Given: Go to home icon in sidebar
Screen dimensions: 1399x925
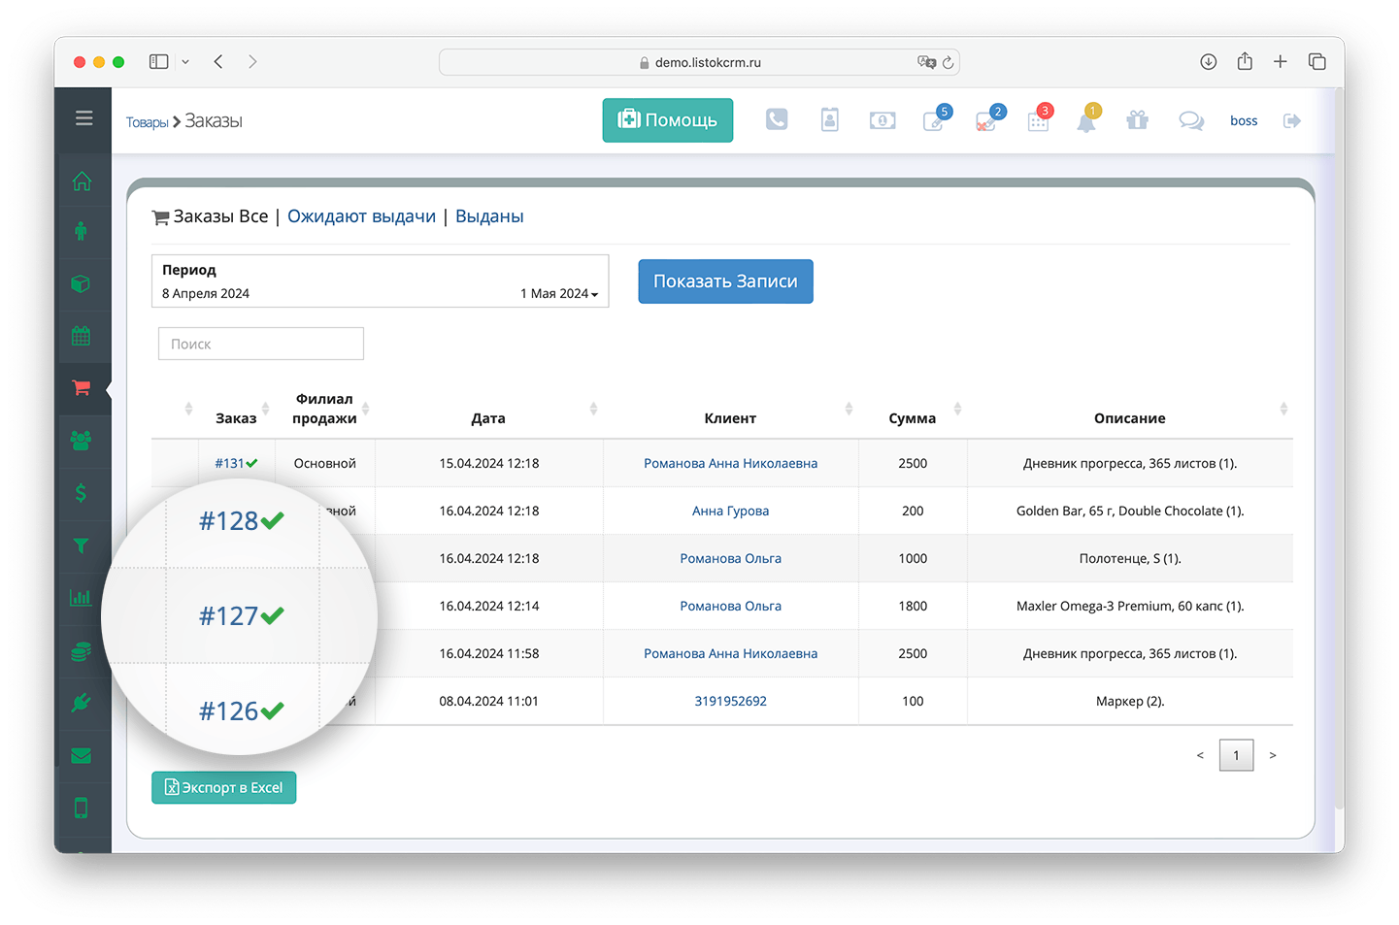Looking at the screenshot, I should click(x=82, y=181).
